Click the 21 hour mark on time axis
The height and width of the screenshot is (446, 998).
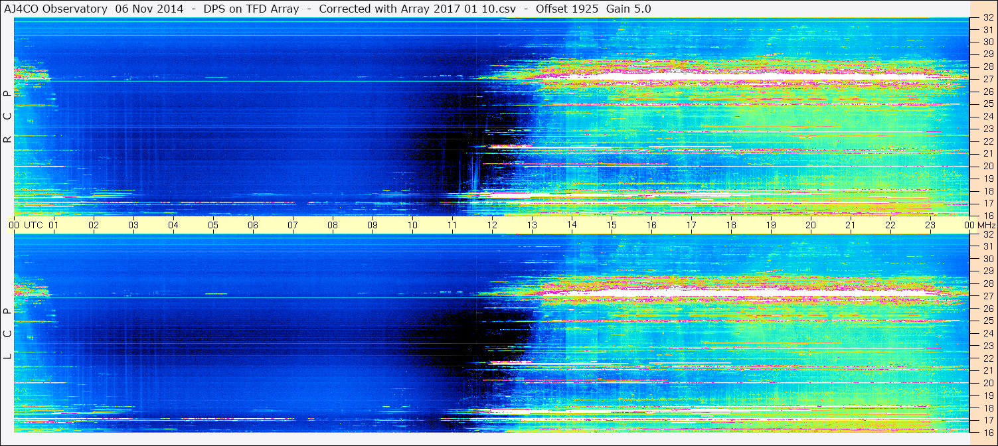tap(851, 225)
